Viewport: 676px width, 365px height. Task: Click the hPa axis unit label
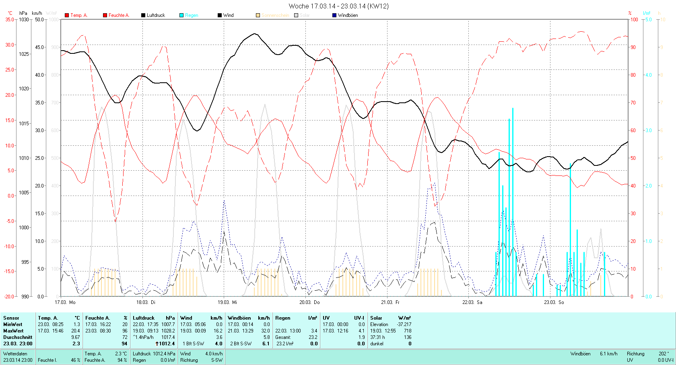tap(23, 13)
